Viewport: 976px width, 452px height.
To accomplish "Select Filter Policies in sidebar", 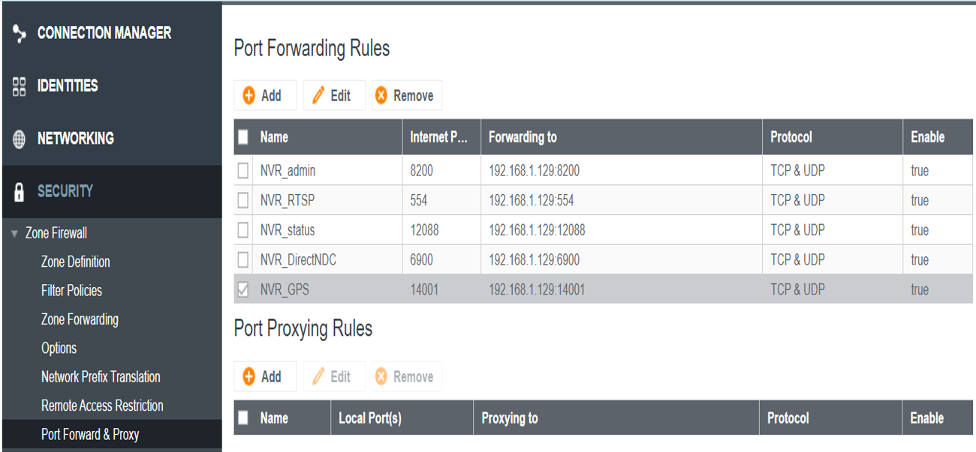I will tap(71, 290).
